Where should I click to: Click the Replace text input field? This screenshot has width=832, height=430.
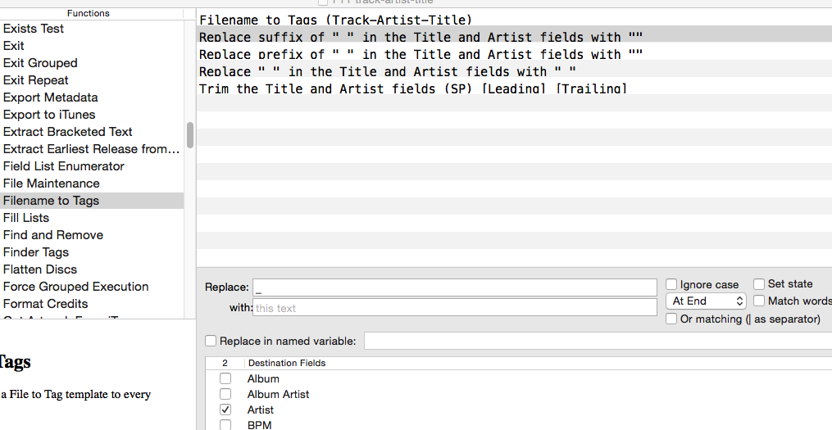455,287
